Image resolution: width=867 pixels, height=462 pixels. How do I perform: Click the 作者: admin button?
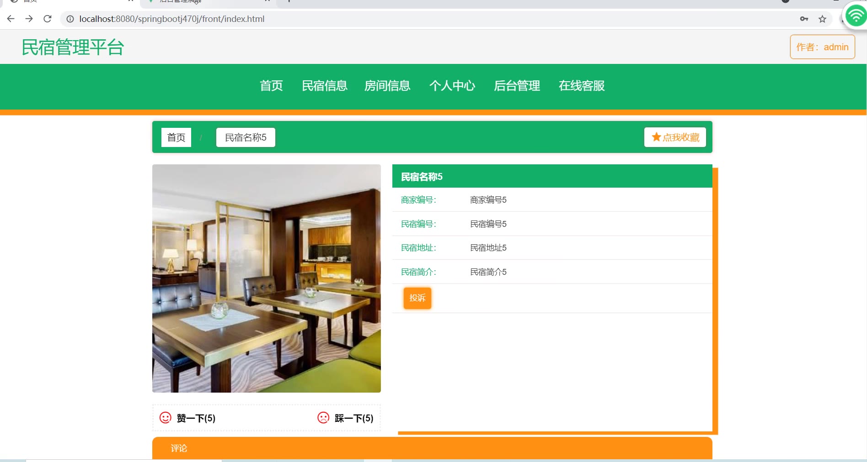pyautogui.click(x=822, y=47)
